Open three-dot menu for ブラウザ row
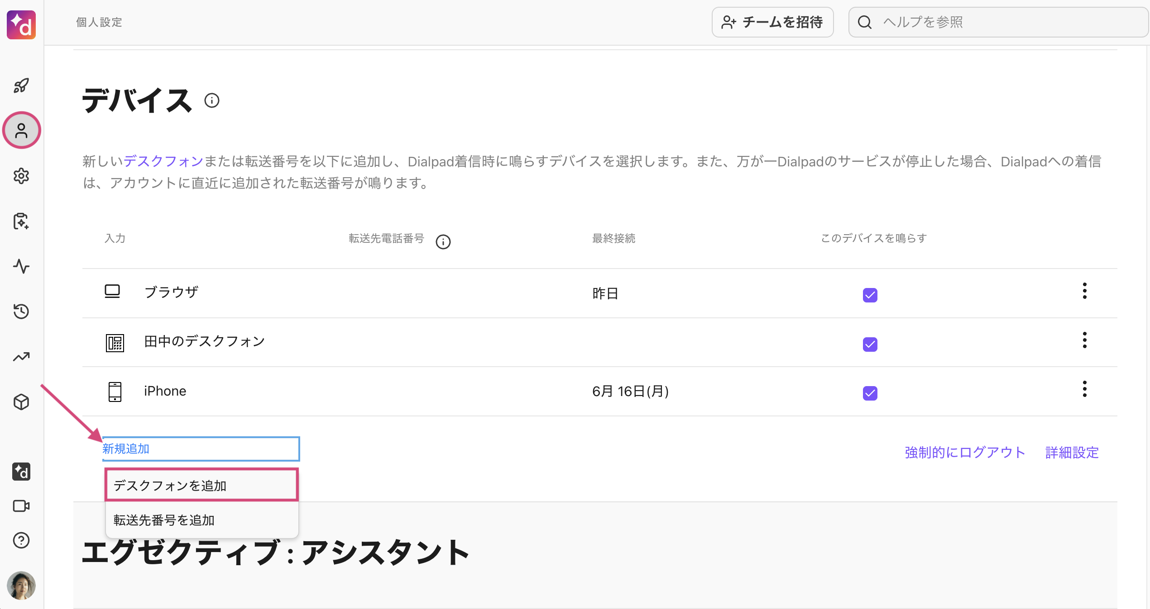1150x609 pixels. click(x=1084, y=291)
